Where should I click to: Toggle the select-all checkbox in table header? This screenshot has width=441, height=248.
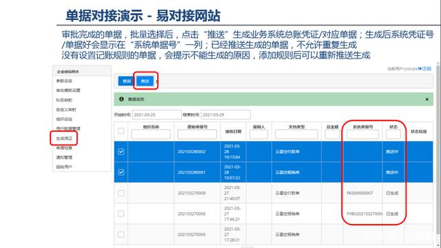121,131
